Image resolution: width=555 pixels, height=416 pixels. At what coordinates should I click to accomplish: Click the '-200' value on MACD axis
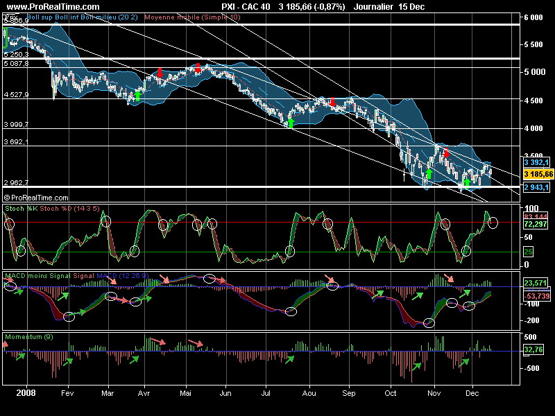pyautogui.click(x=531, y=320)
